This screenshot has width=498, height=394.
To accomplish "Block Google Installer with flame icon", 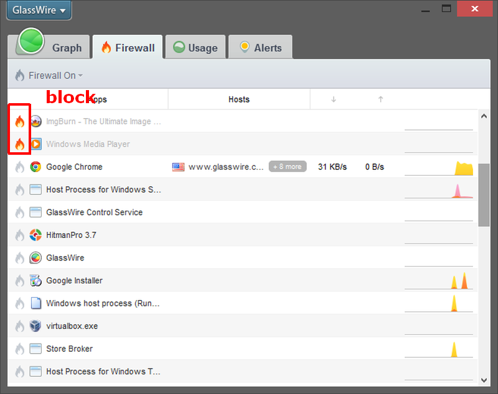I will (20, 280).
